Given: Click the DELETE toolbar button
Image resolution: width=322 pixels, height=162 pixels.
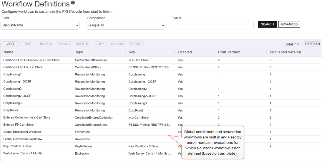Looking at the screenshot, I should (x=82, y=44).
